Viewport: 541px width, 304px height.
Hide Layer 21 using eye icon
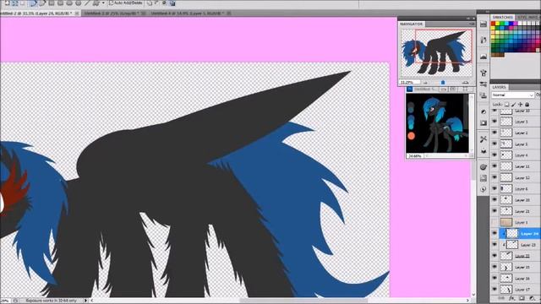click(x=495, y=211)
